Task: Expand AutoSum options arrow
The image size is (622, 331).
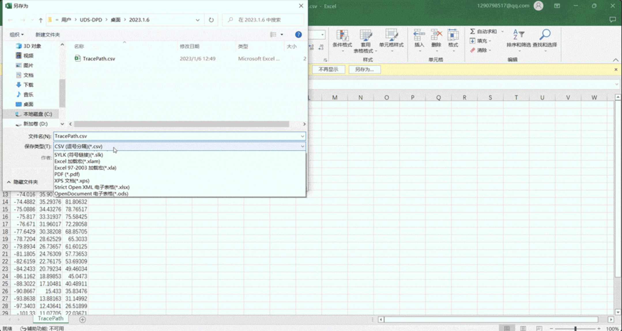Action: click(502, 31)
